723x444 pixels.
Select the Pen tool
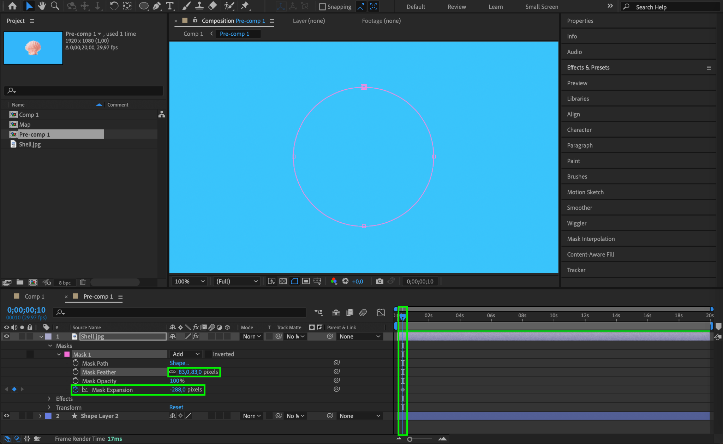click(157, 6)
